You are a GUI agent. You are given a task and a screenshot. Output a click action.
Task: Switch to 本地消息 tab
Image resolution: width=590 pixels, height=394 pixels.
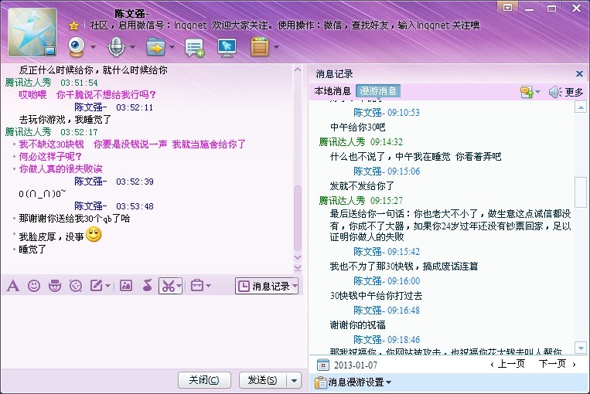(x=333, y=91)
